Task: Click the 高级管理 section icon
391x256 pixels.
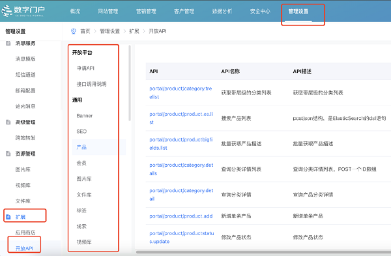Action: coord(8,122)
